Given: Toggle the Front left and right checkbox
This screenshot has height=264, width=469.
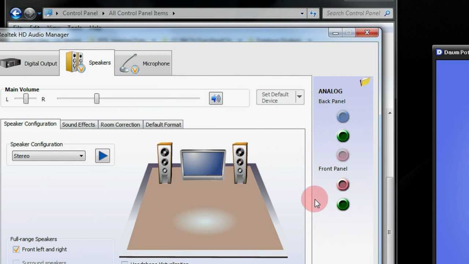Looking at the screenshot, I should pyautogui.click(x=16, y=249).
